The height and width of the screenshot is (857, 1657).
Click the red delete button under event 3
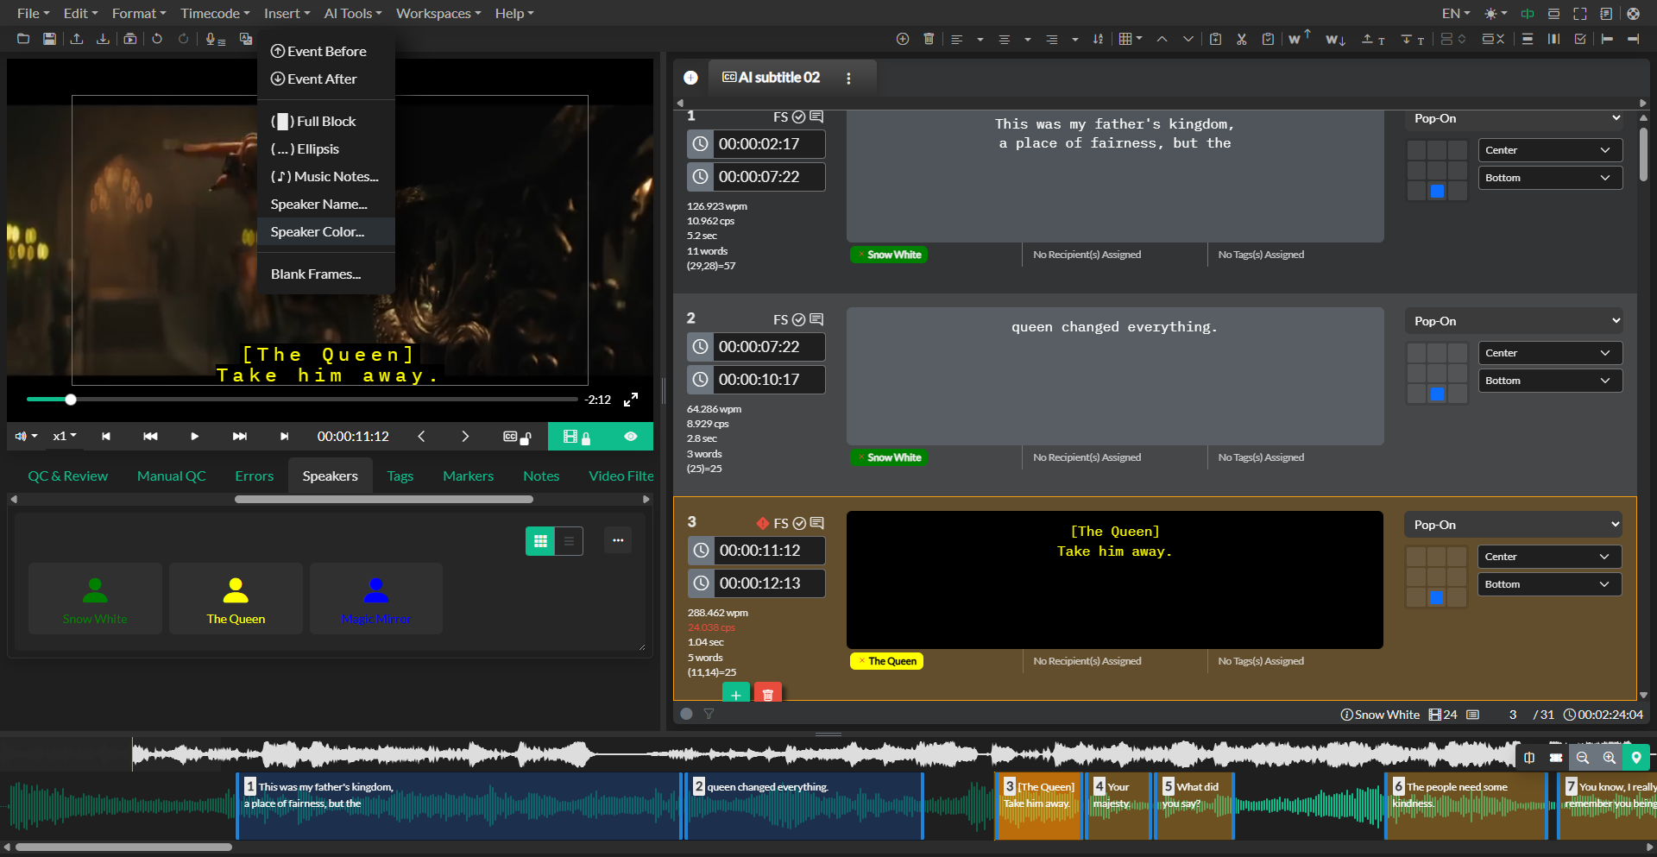pos(767,694)
